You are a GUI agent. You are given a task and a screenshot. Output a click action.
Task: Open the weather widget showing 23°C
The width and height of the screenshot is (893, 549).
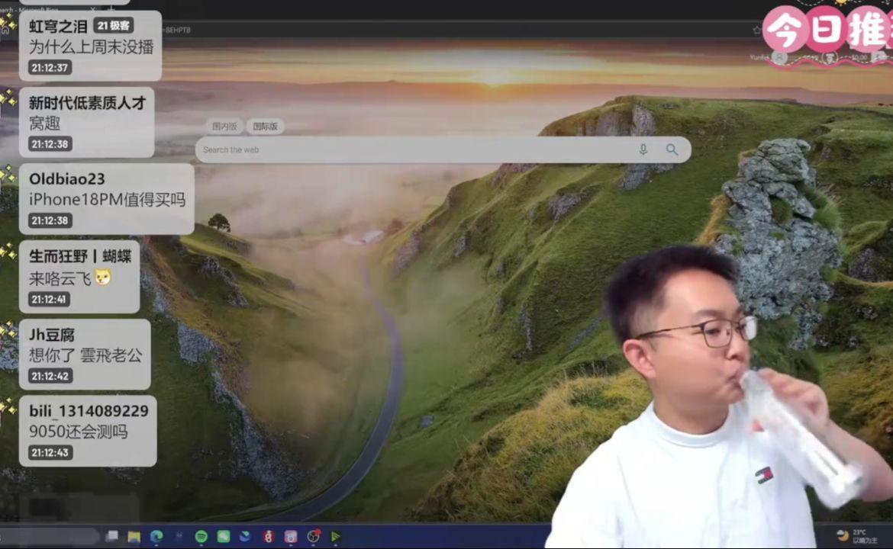tap(857, 536)
